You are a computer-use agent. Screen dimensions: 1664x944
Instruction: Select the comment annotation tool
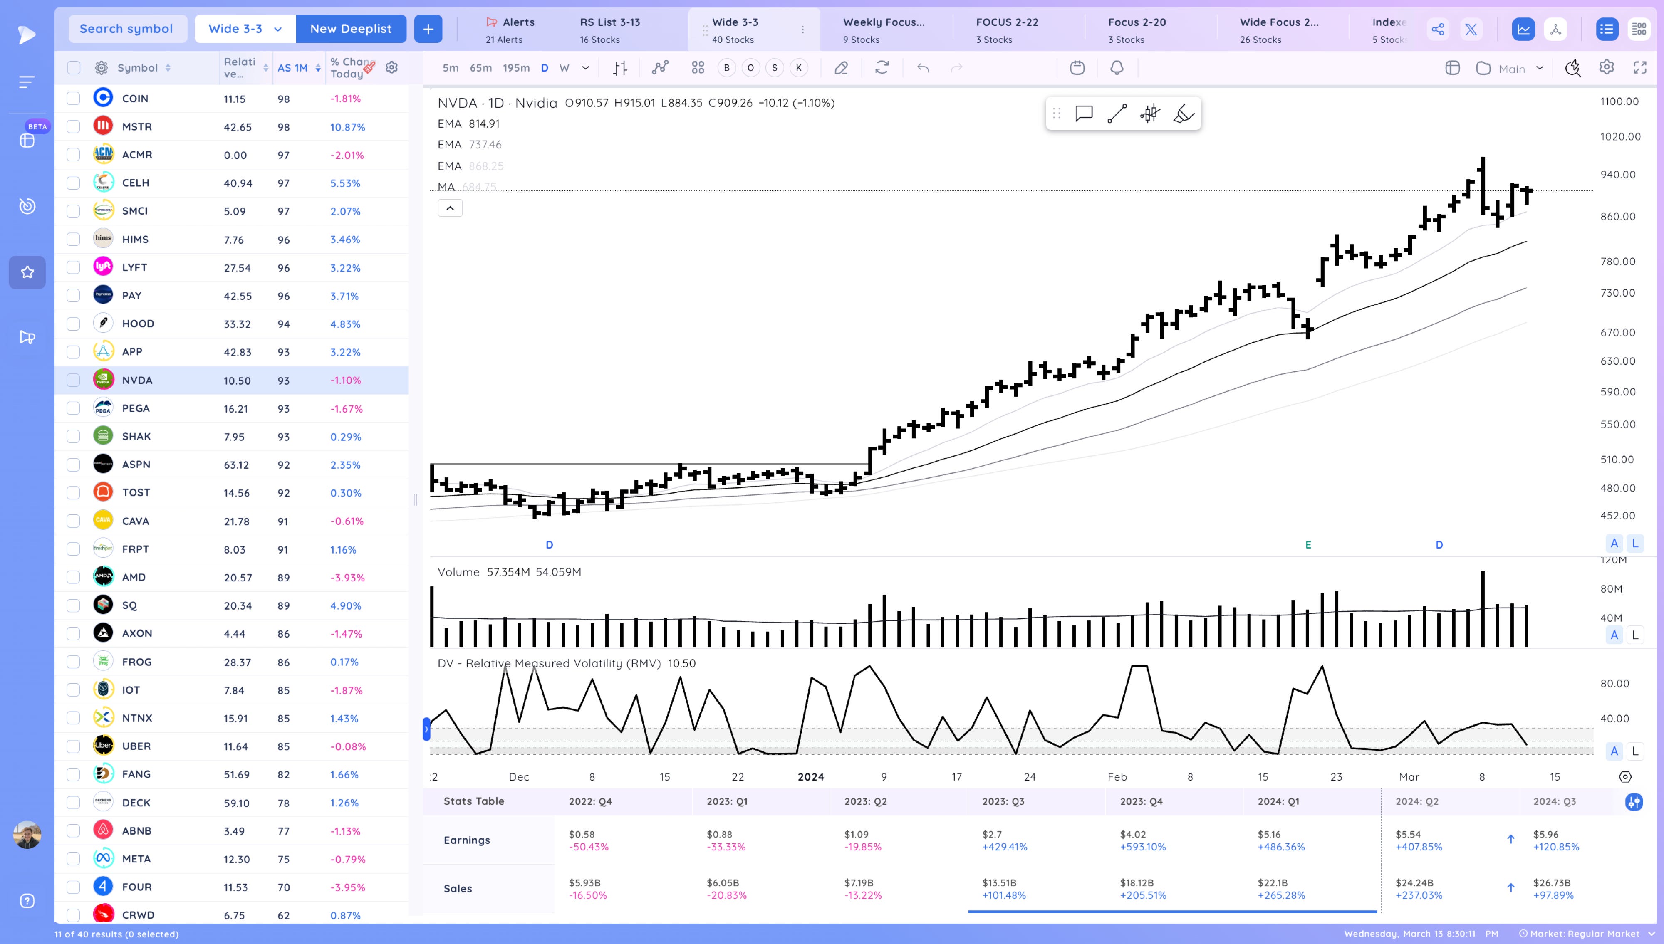tap(1084, 114)
